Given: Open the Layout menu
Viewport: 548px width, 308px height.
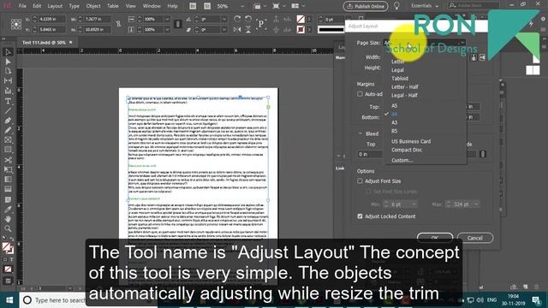Looking at the screenshot, I should pos(55,6).
